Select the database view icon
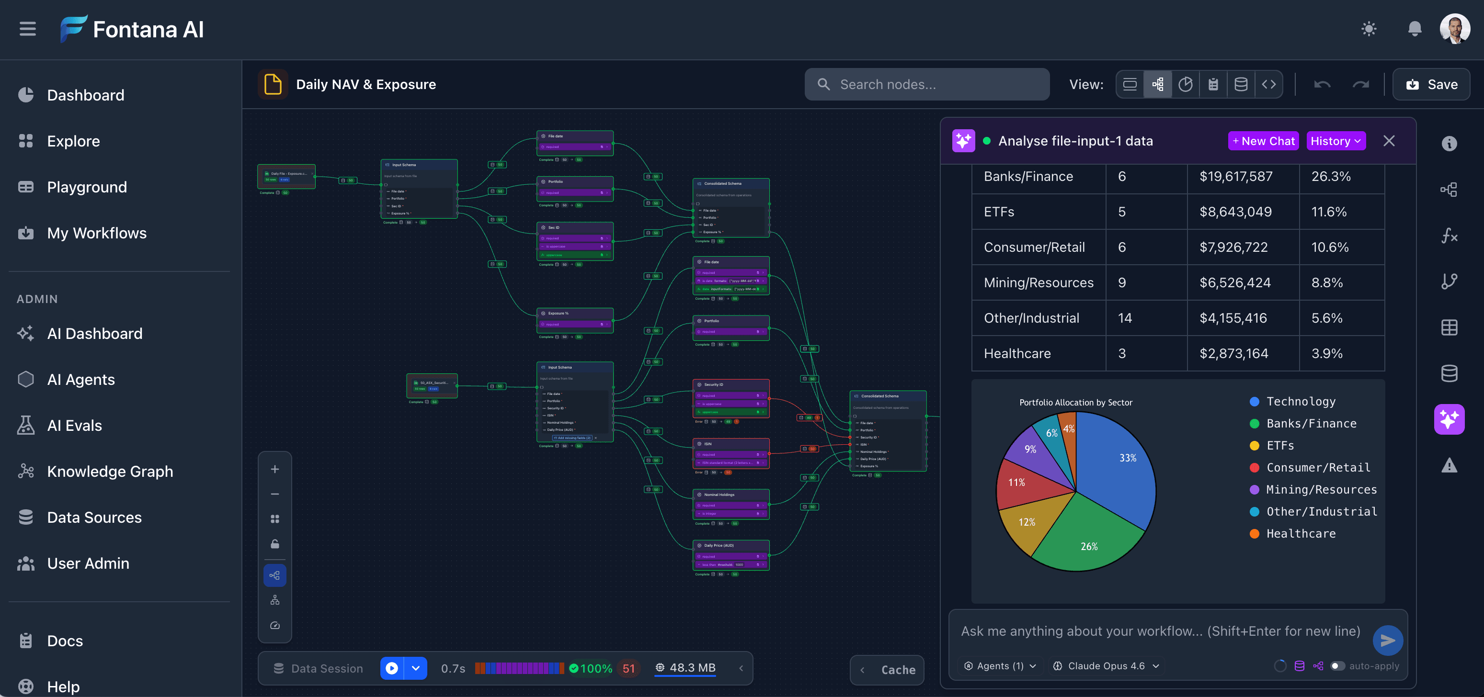The width and height of the screenshot is (1484, 697). [x=1241, y=85]
